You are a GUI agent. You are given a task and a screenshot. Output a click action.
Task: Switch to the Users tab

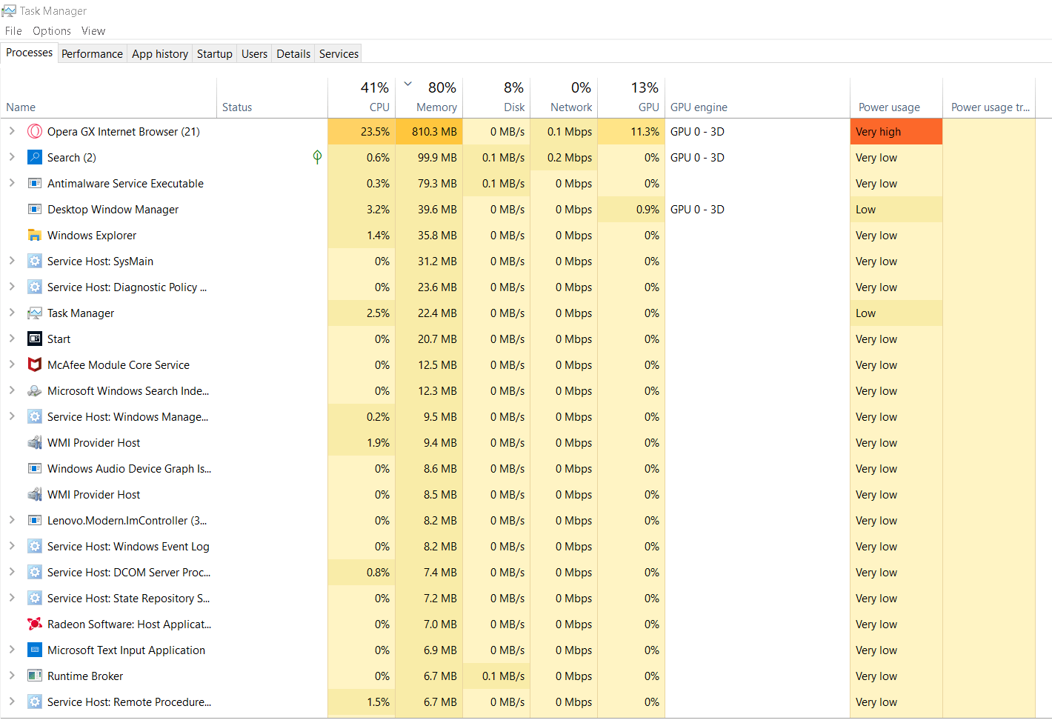pos(254,54)
